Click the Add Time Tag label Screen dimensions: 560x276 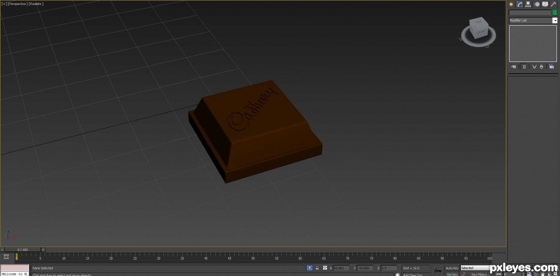pyautogui.click(x=412, y=275)
